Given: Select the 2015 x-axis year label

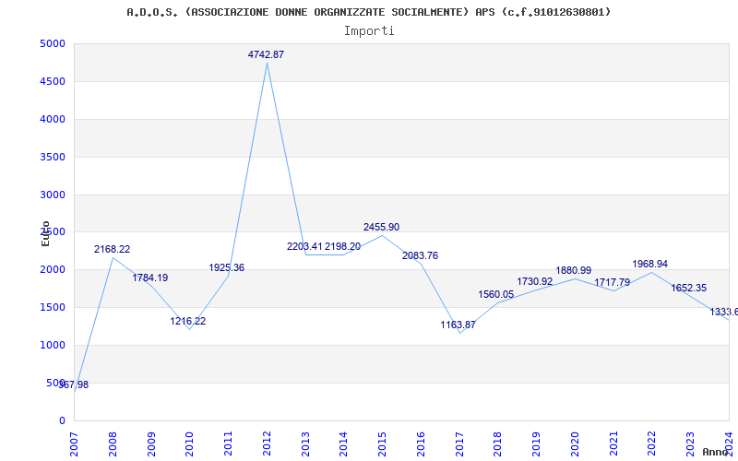Looking at the screenshot, I should click(x=382, y=444).
